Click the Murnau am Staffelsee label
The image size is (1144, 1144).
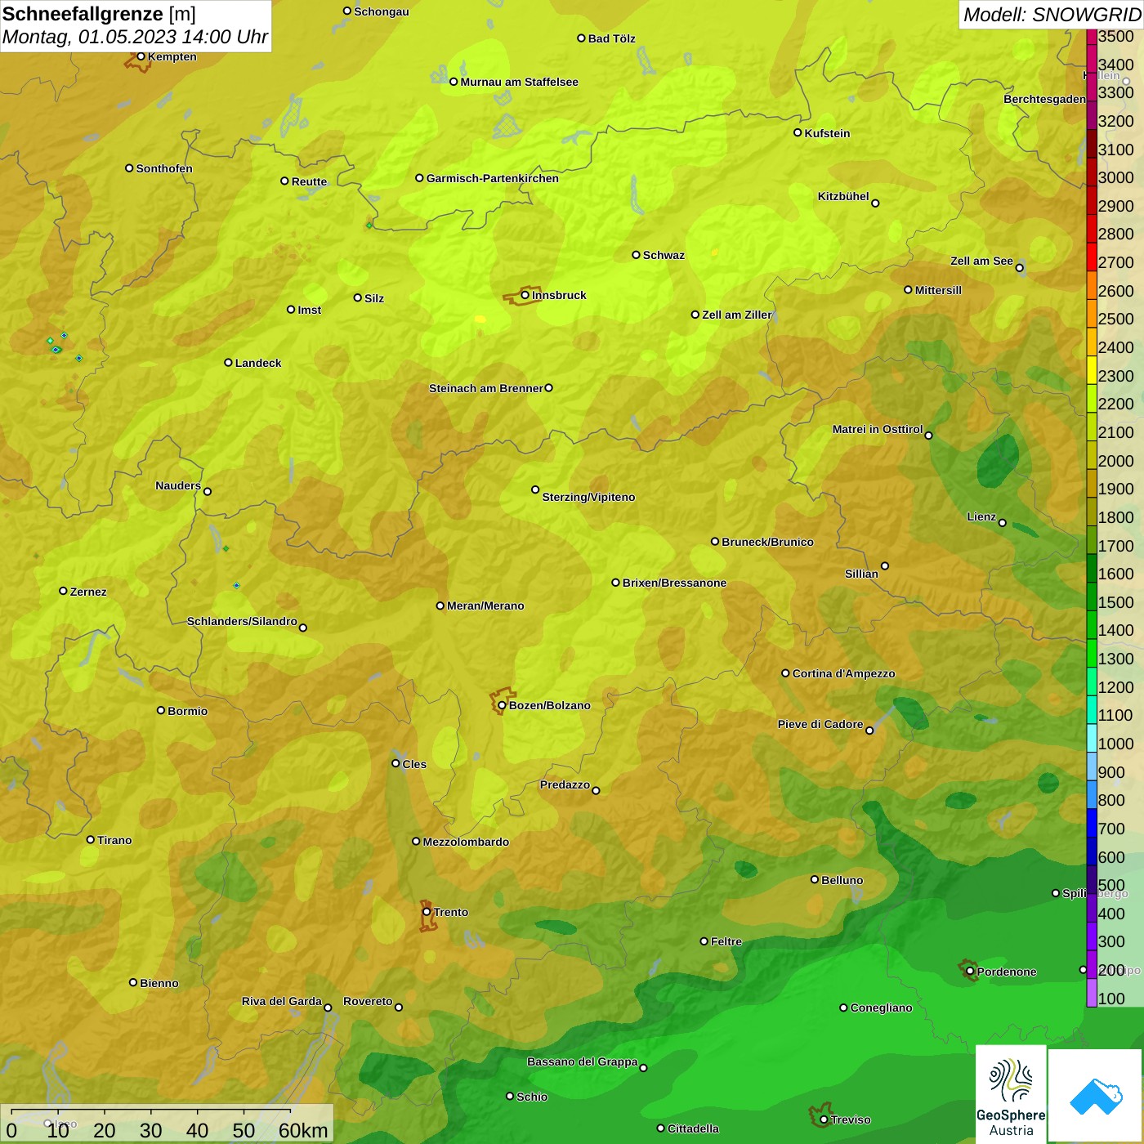(519, 82)
